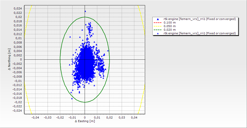Click the -0,024 tick label on Northing axis
The width and height of the screenshot is (247, 128).
pos(17,111)
